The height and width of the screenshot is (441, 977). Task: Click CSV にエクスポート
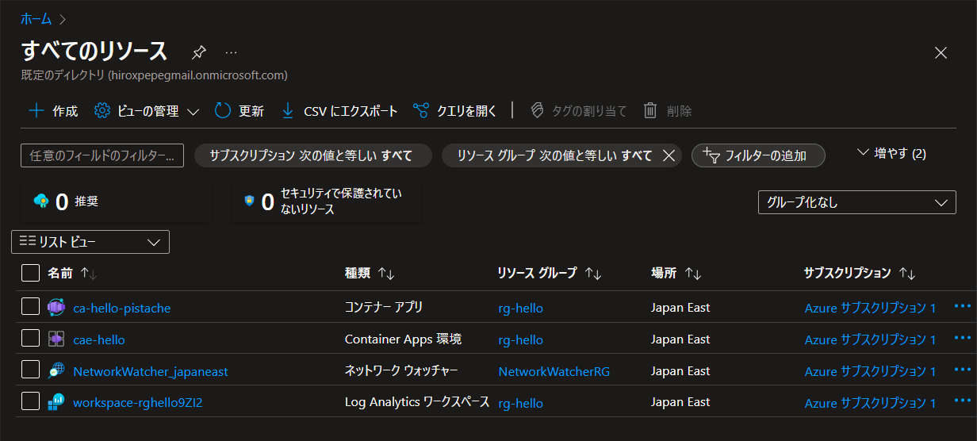click(x=339, y=111)
